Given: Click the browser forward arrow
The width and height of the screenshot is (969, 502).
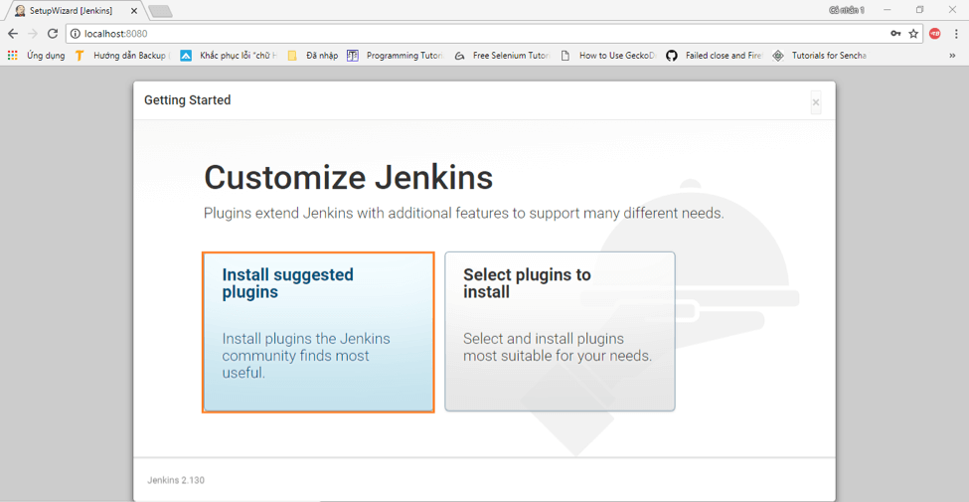Looking at the screenshot, I should click(x=33, y=34).
